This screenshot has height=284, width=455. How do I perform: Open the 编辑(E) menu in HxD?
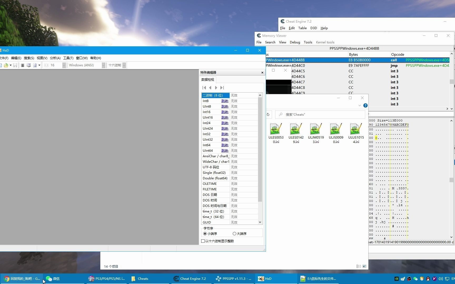coord(16,58)
